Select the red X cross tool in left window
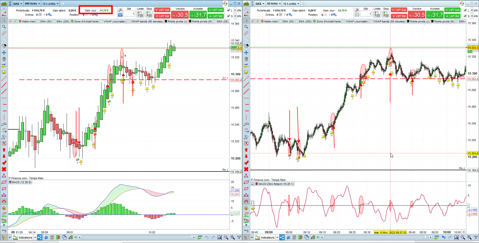 [x=4, y=169]
